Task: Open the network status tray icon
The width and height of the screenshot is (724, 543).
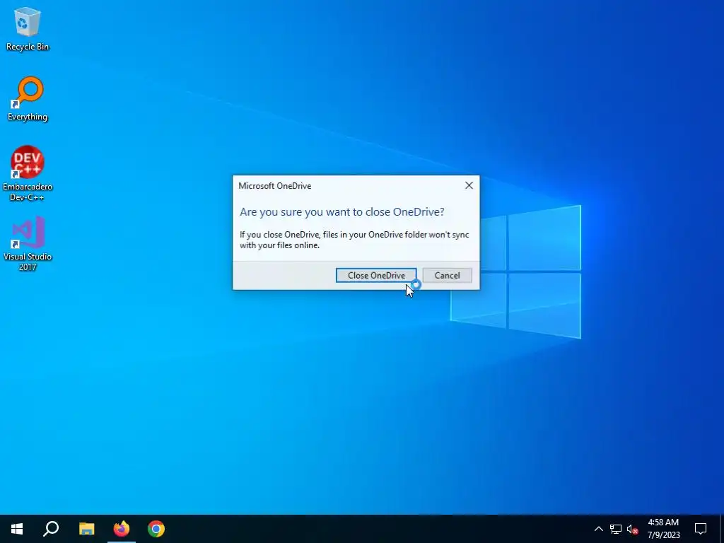Action: [616, 529]
